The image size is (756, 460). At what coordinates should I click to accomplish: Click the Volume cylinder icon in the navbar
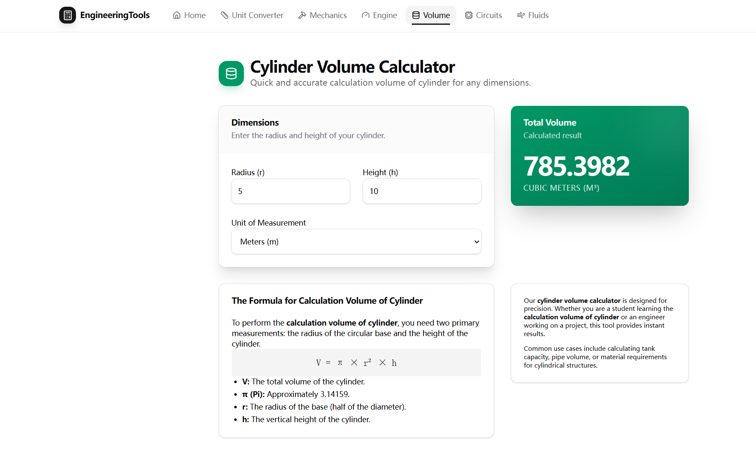tap(416, 15)
